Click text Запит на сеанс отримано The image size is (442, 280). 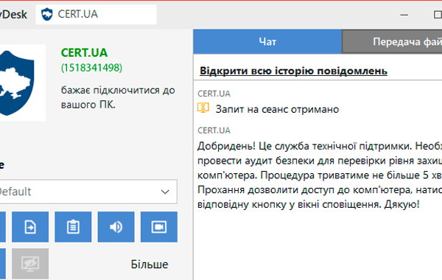(x=278, y=109)
